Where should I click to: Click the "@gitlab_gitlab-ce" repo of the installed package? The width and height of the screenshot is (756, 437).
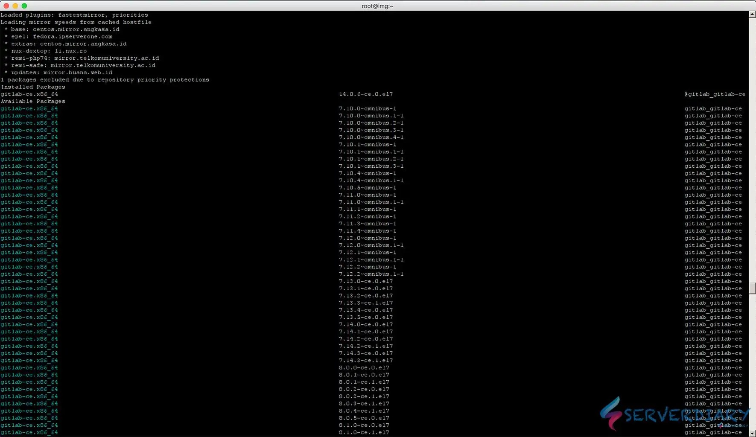pyautogui.click(x=715, y=94)
